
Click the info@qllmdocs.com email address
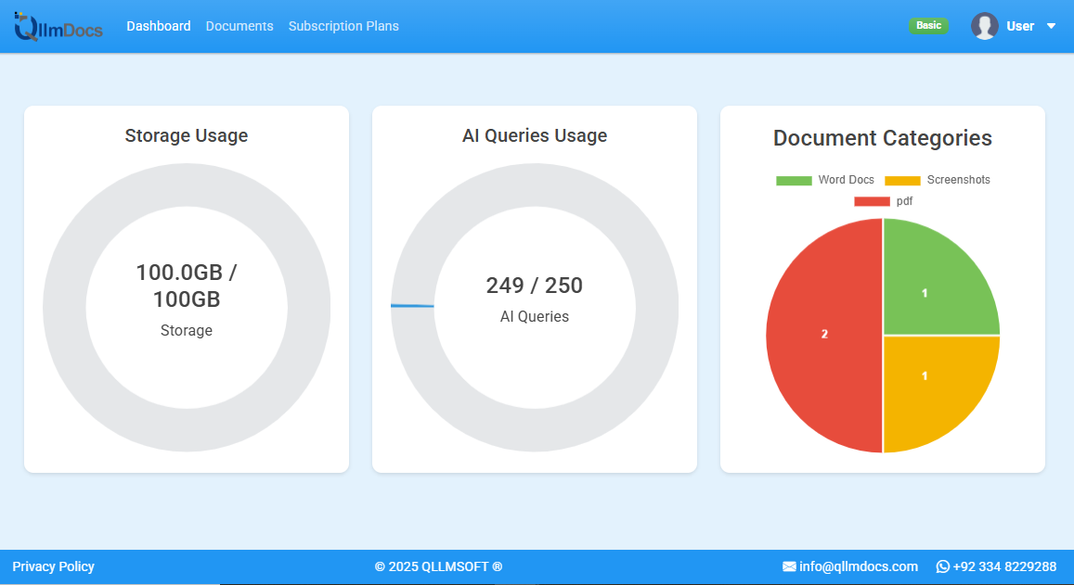pos(859,566)
